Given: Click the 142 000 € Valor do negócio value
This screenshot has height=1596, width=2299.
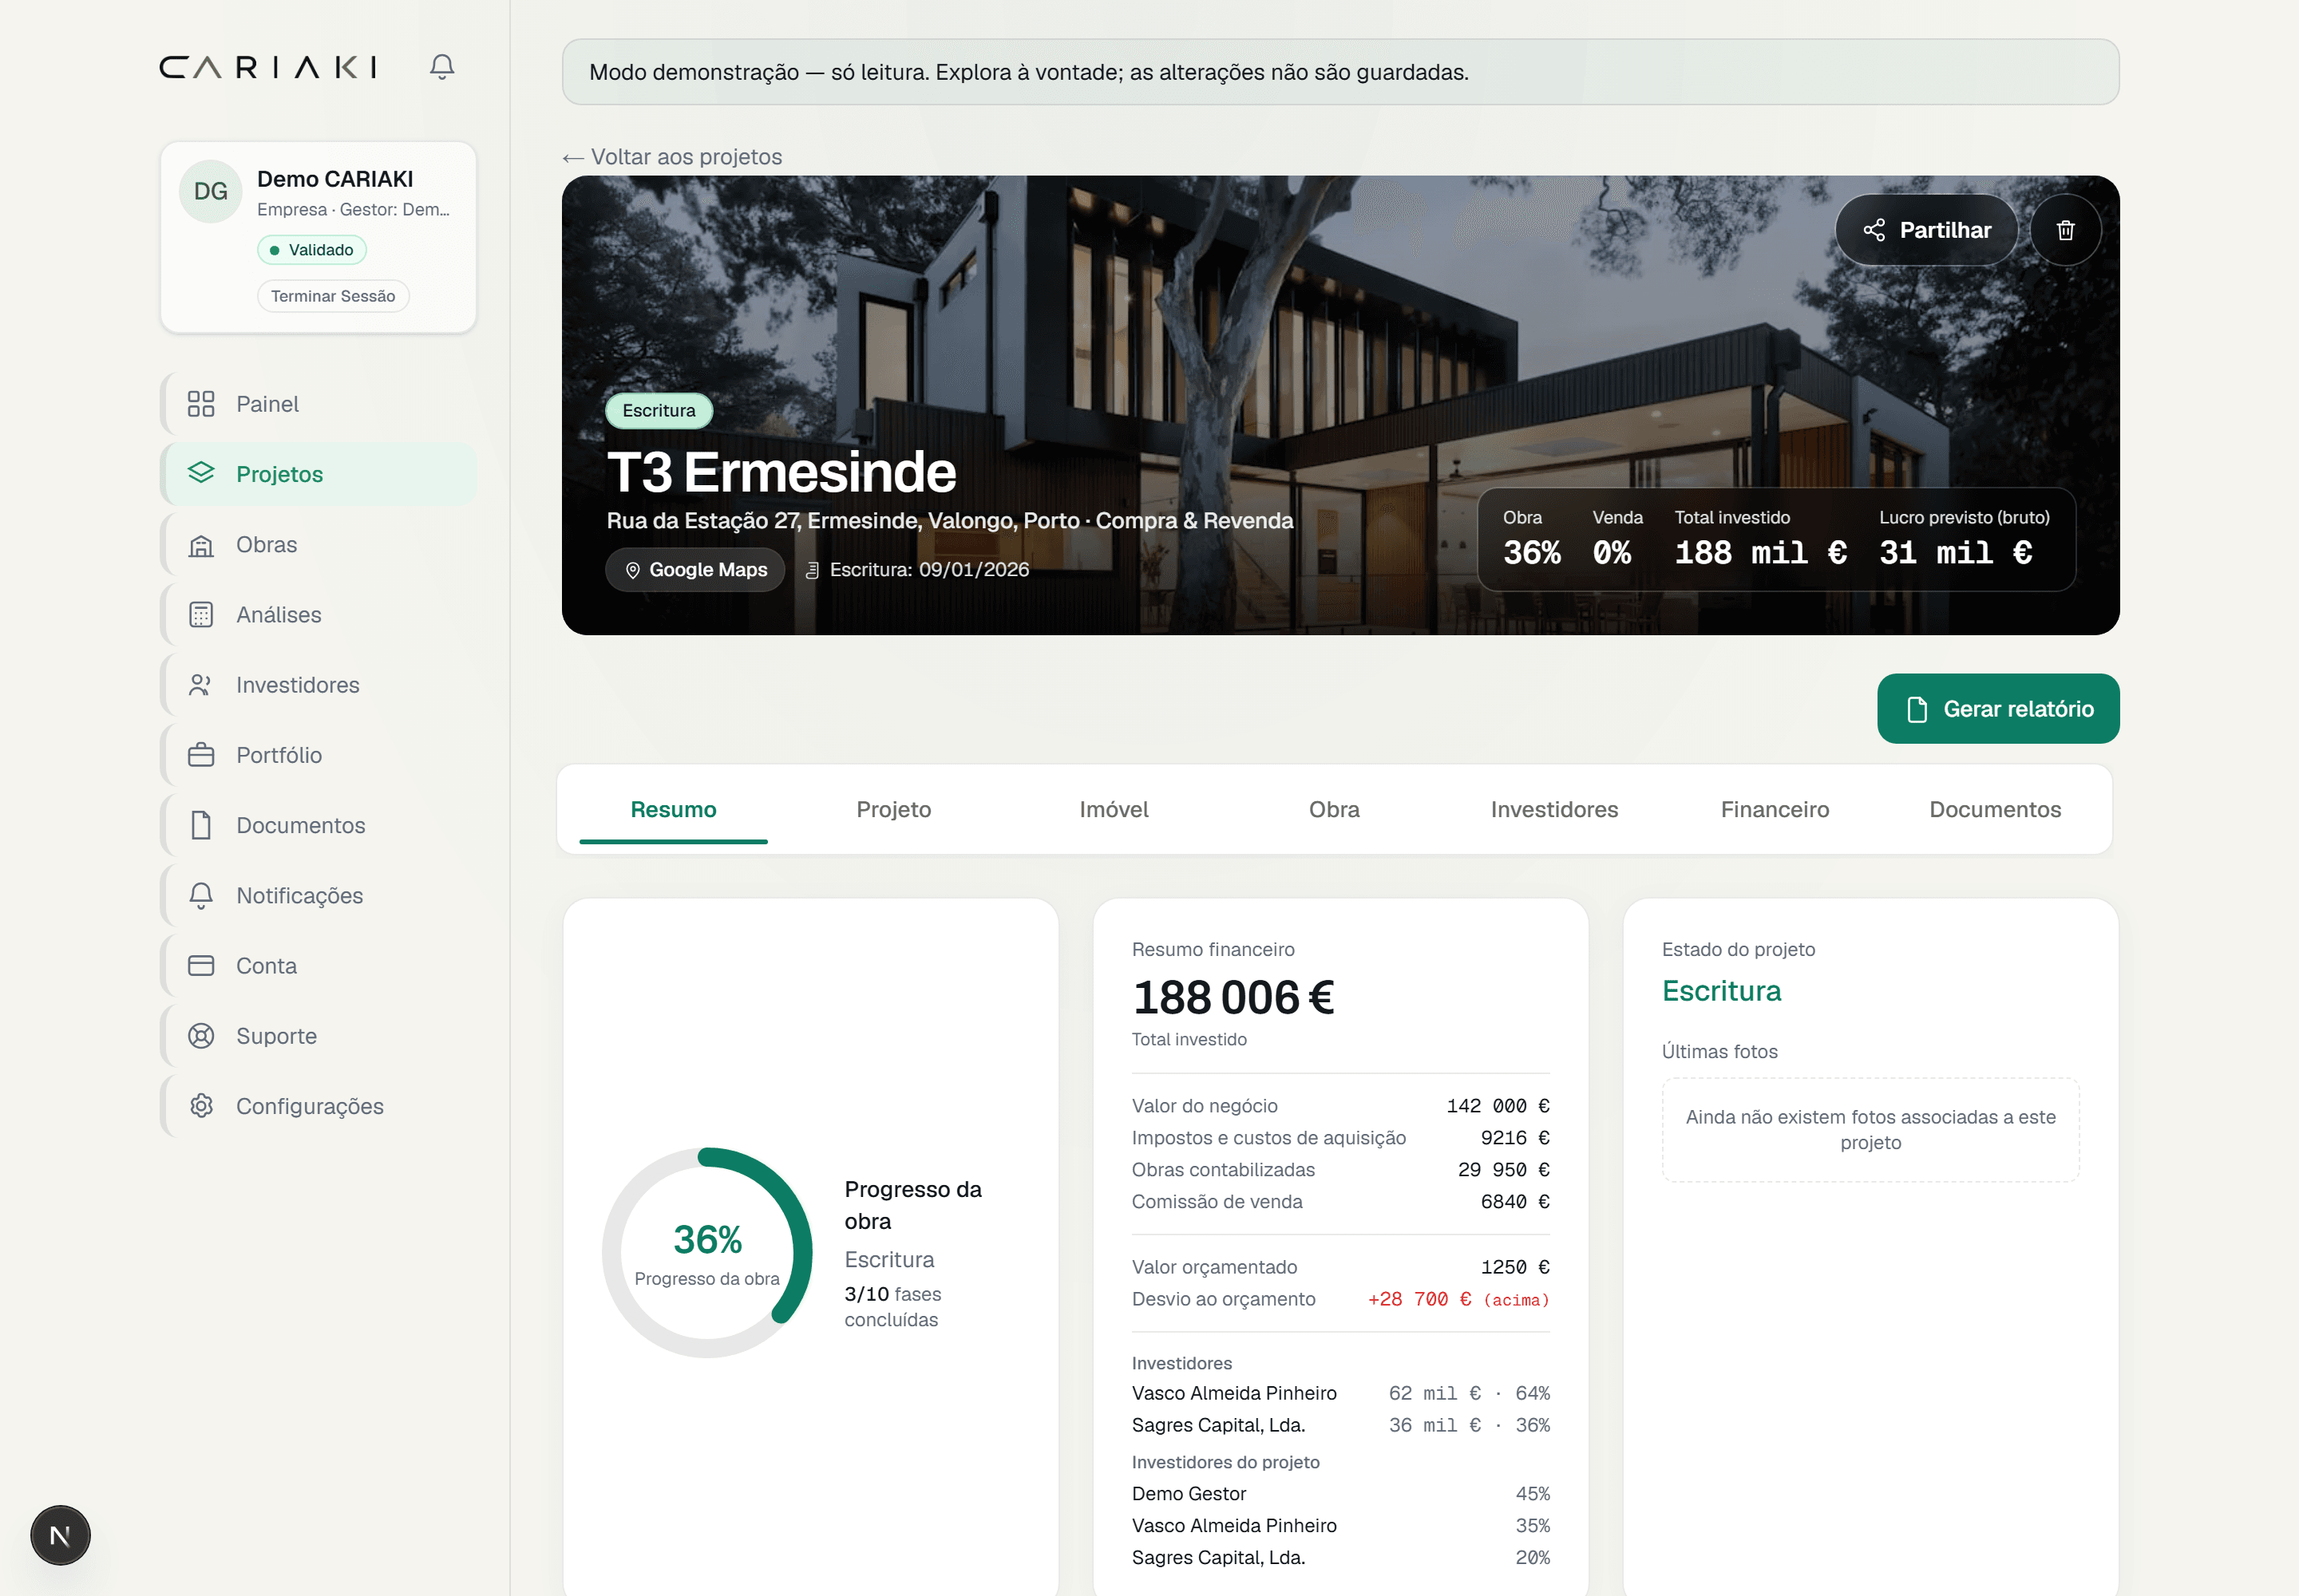Looking at the screenshot, I should click(1498, 1106).
